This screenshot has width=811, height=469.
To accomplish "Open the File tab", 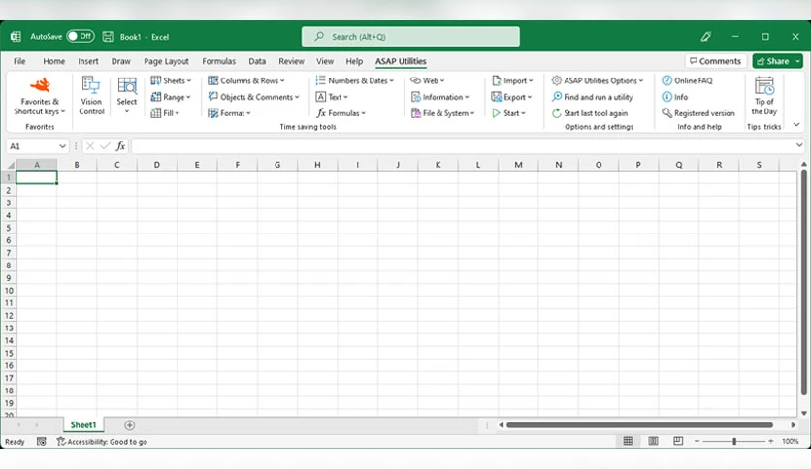I will (19, 61).
